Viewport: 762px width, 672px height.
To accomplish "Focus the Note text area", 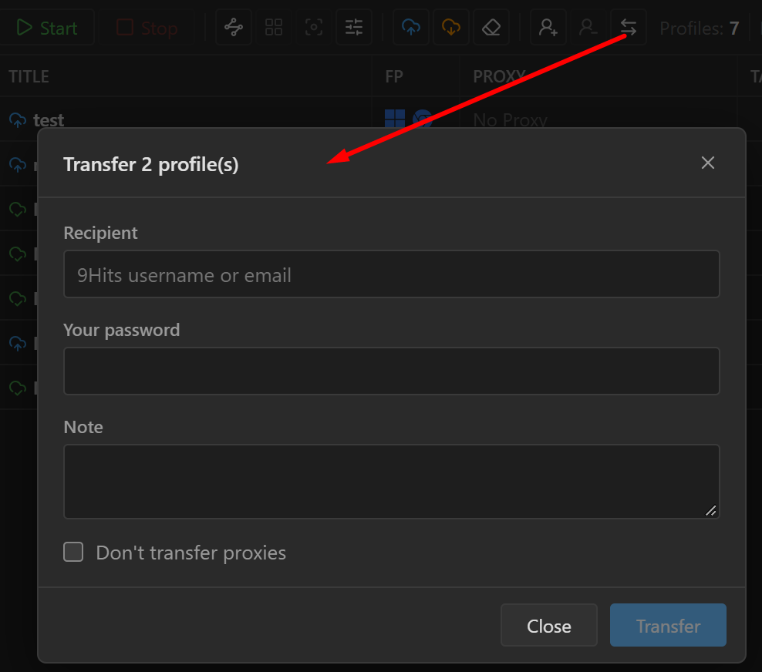I will (392, 482).
